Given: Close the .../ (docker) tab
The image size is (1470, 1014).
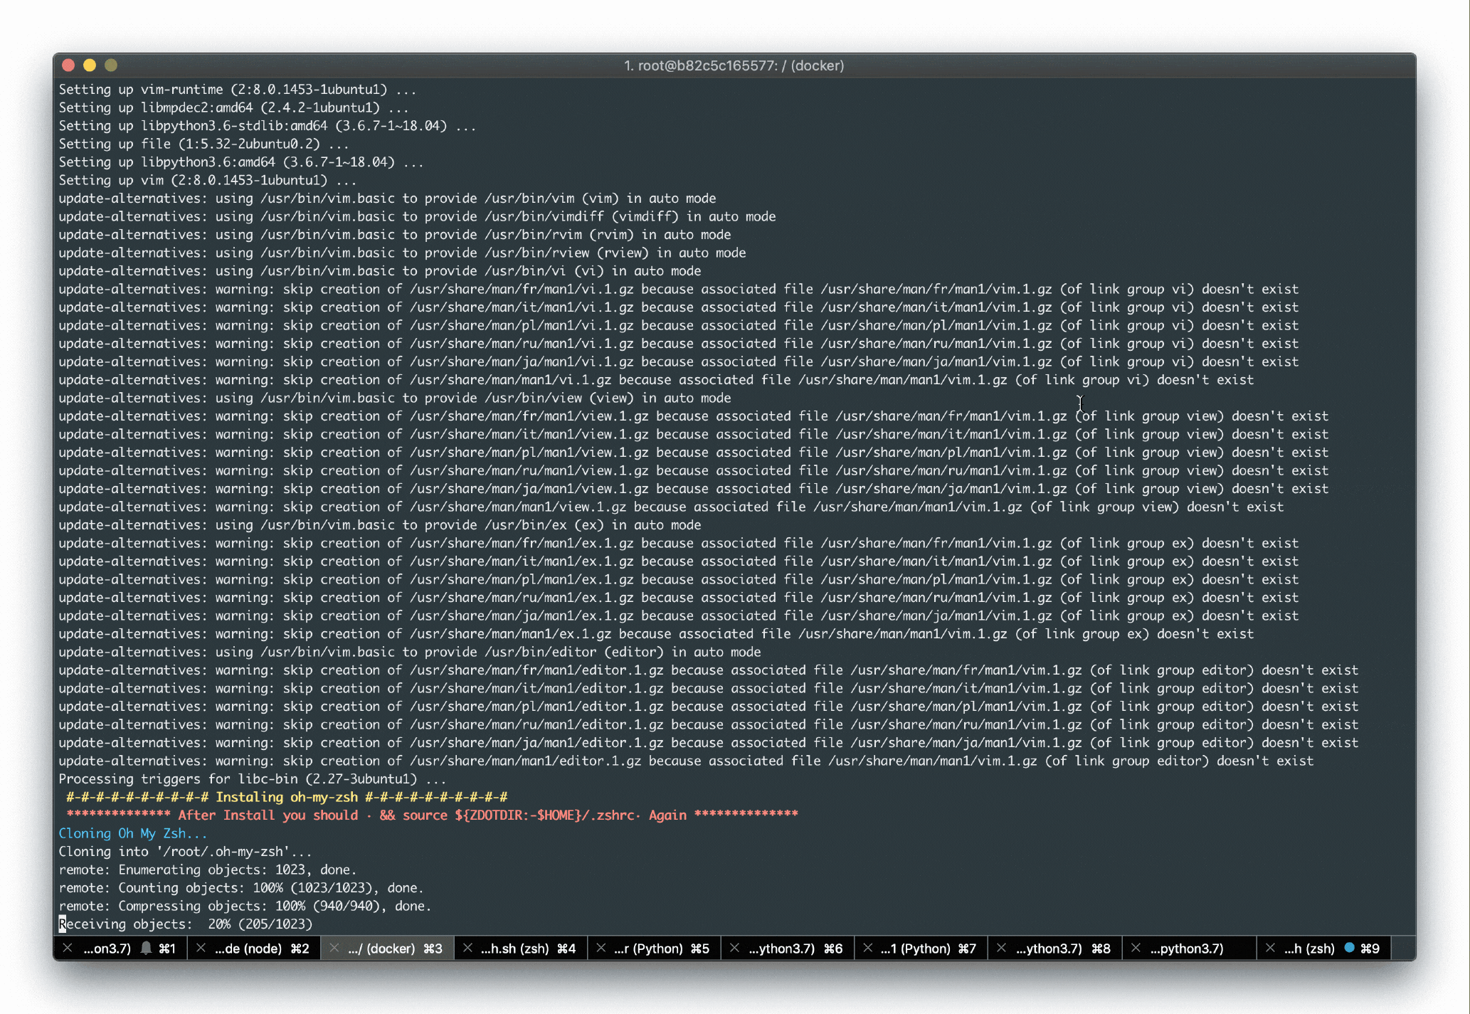Looking at the screenshot, I should pyautogui.click(x=334, y=949).
